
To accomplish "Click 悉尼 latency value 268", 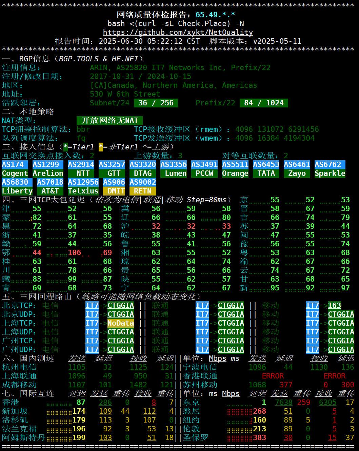I will point(260,411).
